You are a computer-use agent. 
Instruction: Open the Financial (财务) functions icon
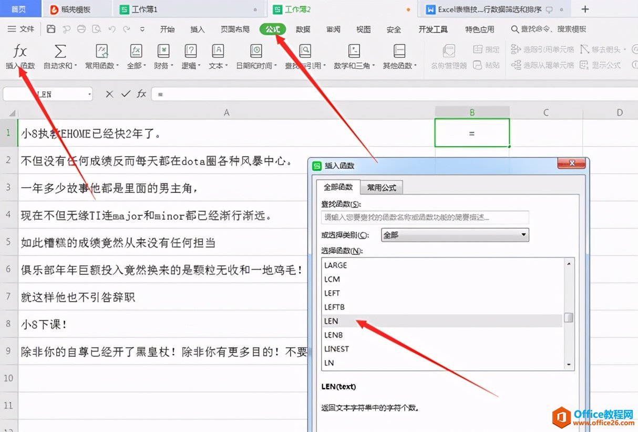tap(163, 52)
